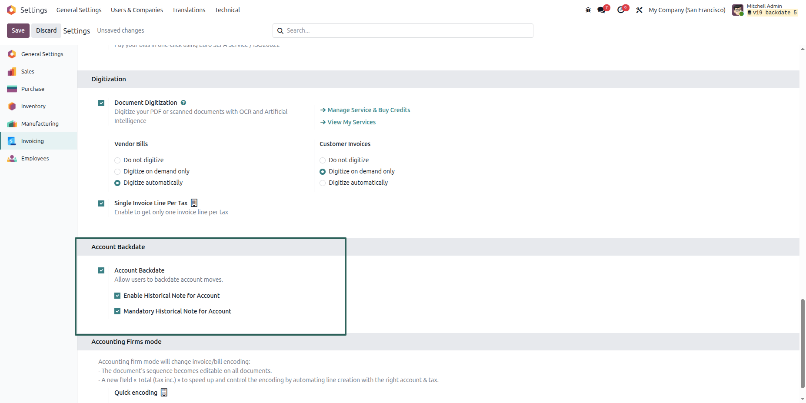The width and height of the screenshot is (806, 403).
Task: Open View My Services link
Action: [x=348, y=122]
